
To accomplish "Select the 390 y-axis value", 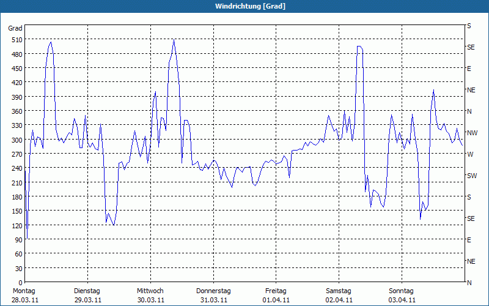I will click(x=17, y=97).
